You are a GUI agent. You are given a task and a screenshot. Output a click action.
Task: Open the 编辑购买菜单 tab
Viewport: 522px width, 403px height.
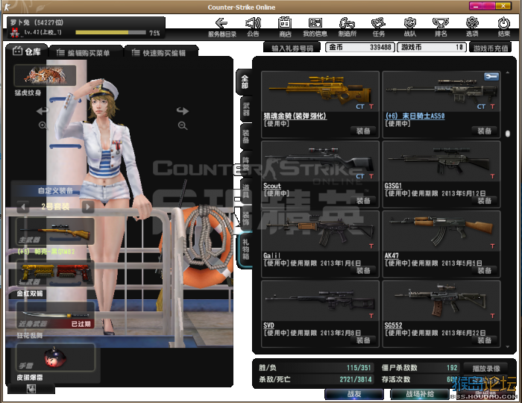point(85,53)
